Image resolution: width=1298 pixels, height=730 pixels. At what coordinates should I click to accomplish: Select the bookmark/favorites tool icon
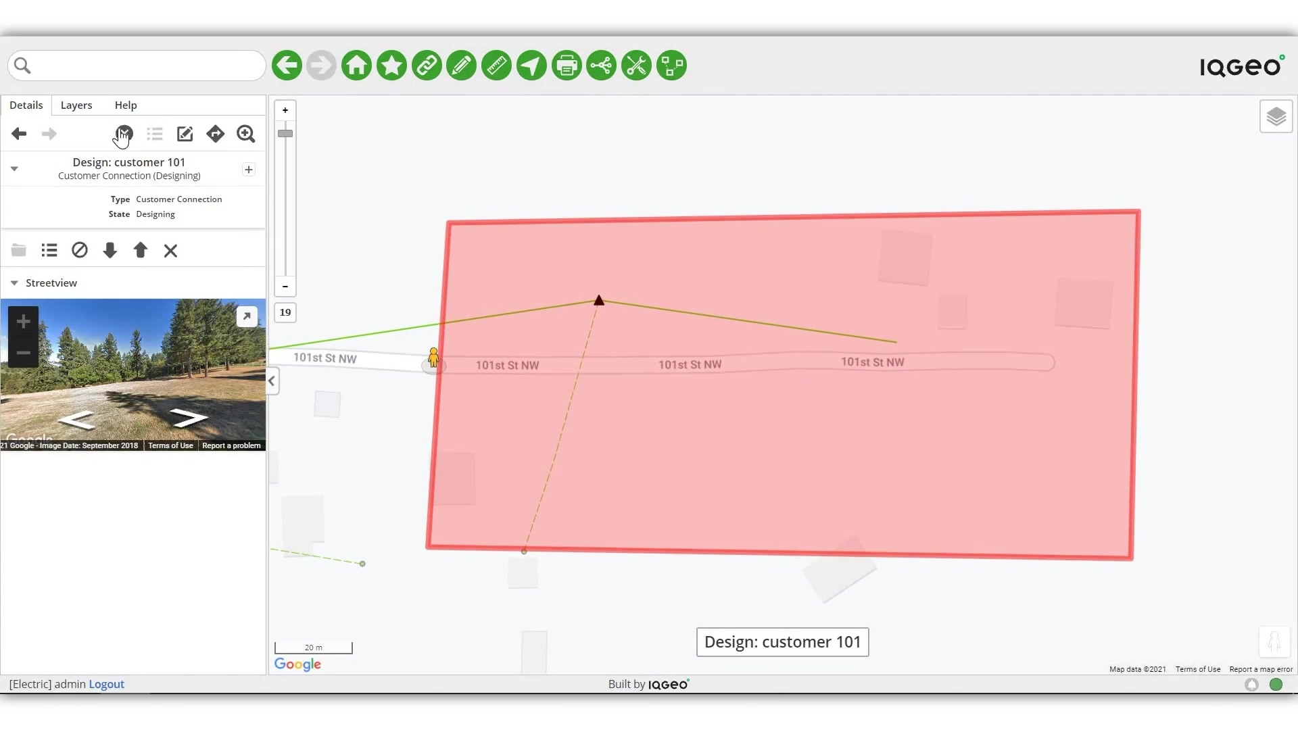(x=391, y=65)
